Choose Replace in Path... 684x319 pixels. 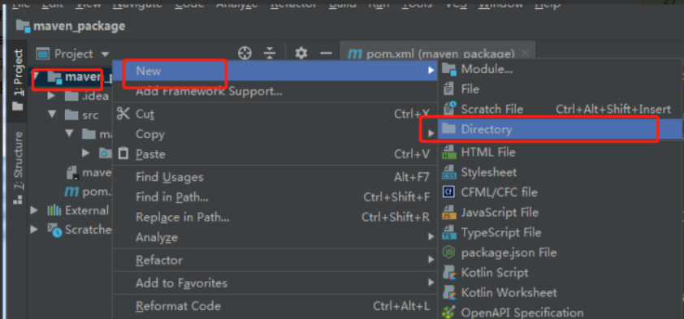pyautogui.click(x=275, y=217)
